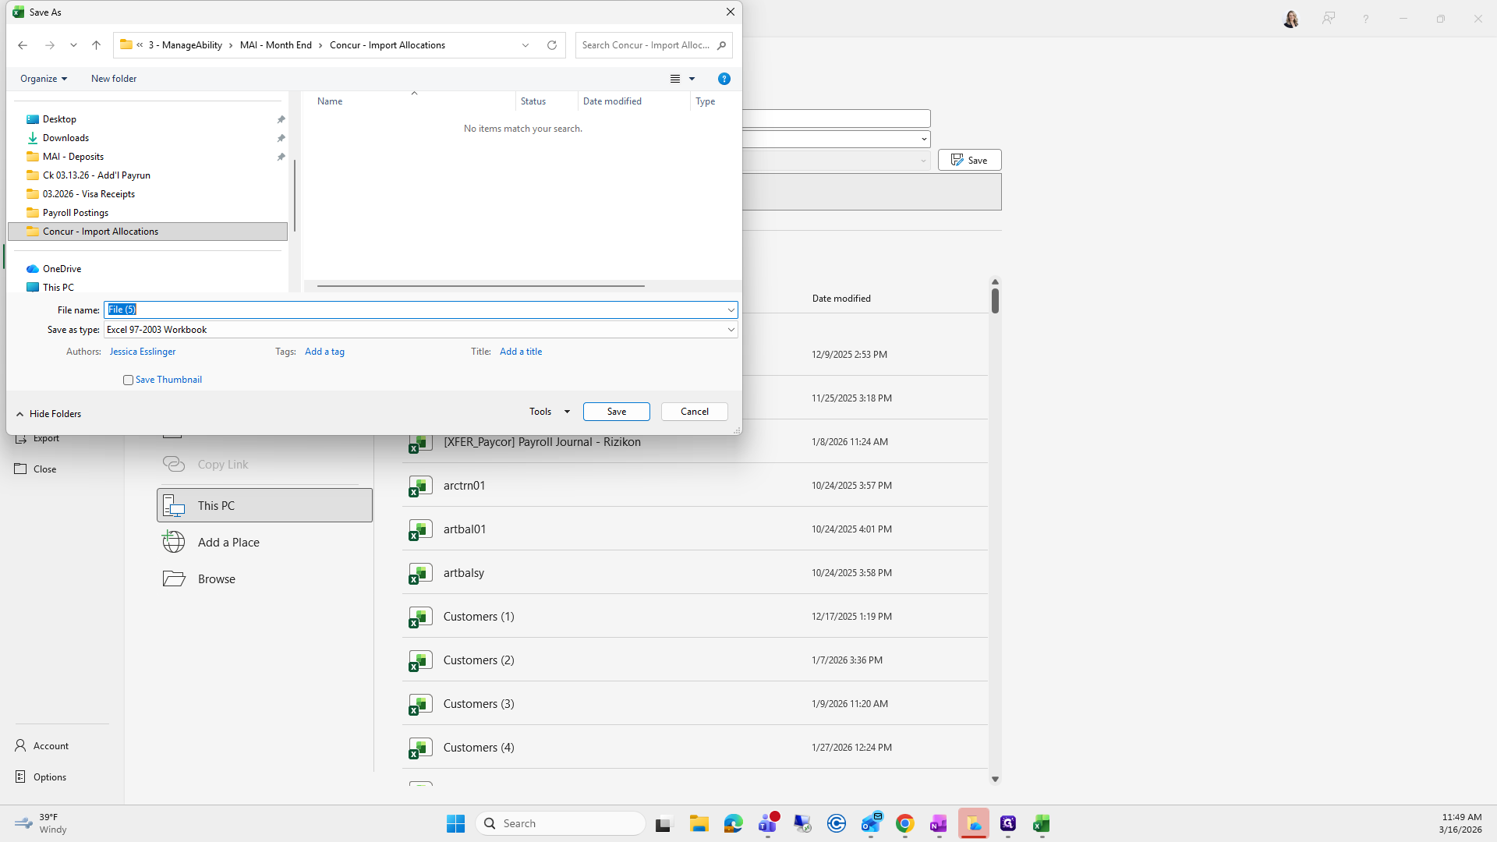
Task: Click the Add a Place globe icon
Action: pos(174,542)
